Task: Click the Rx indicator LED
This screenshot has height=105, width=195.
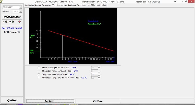Action: tap(13, 22)
